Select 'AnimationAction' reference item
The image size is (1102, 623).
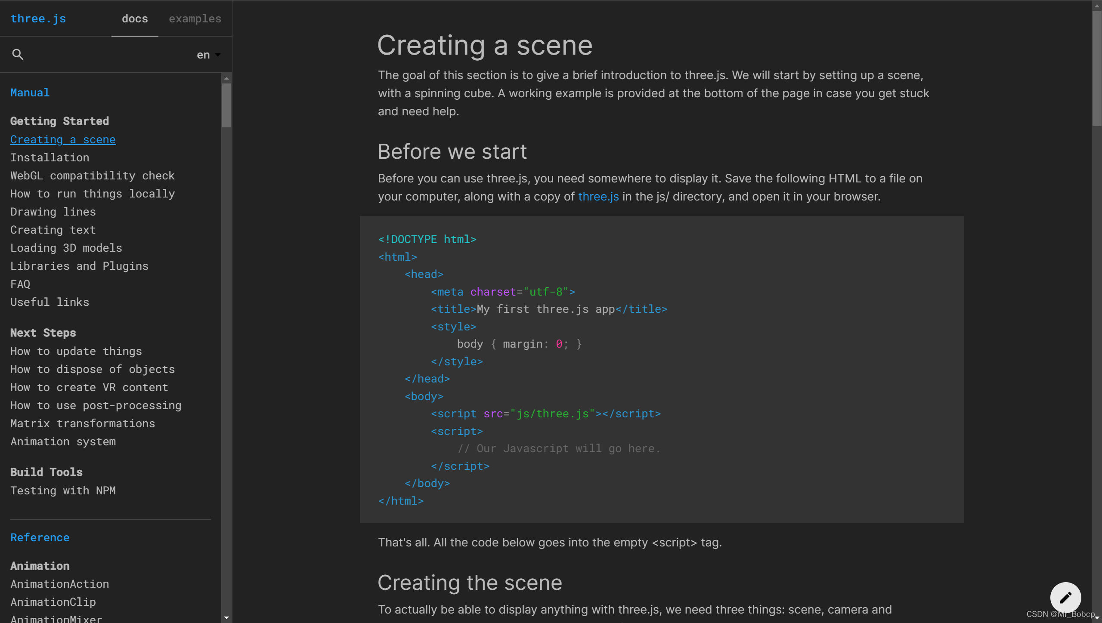click(x=60, y=584)
